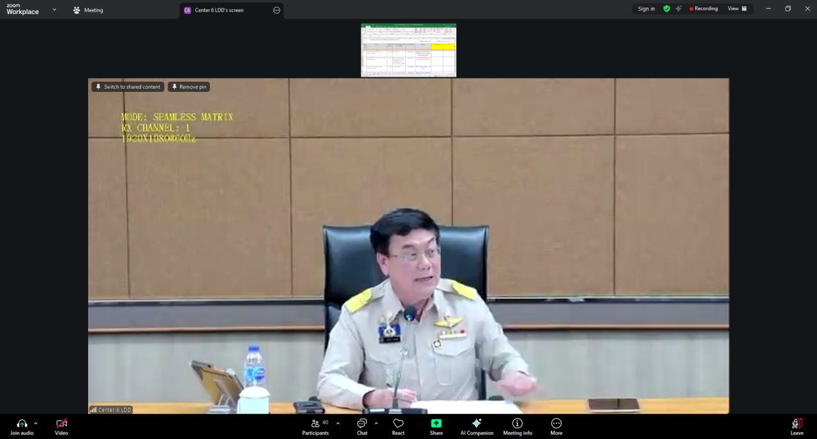Open the Chat bubble icon
This screenshot has width=817, height=439.
(x=362, y=423)
